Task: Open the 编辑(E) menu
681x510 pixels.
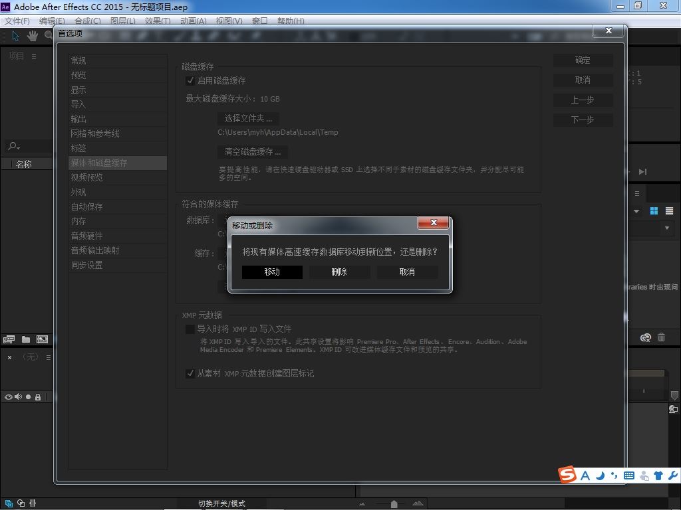Action: pyautogui.click(x=52, y=21)
